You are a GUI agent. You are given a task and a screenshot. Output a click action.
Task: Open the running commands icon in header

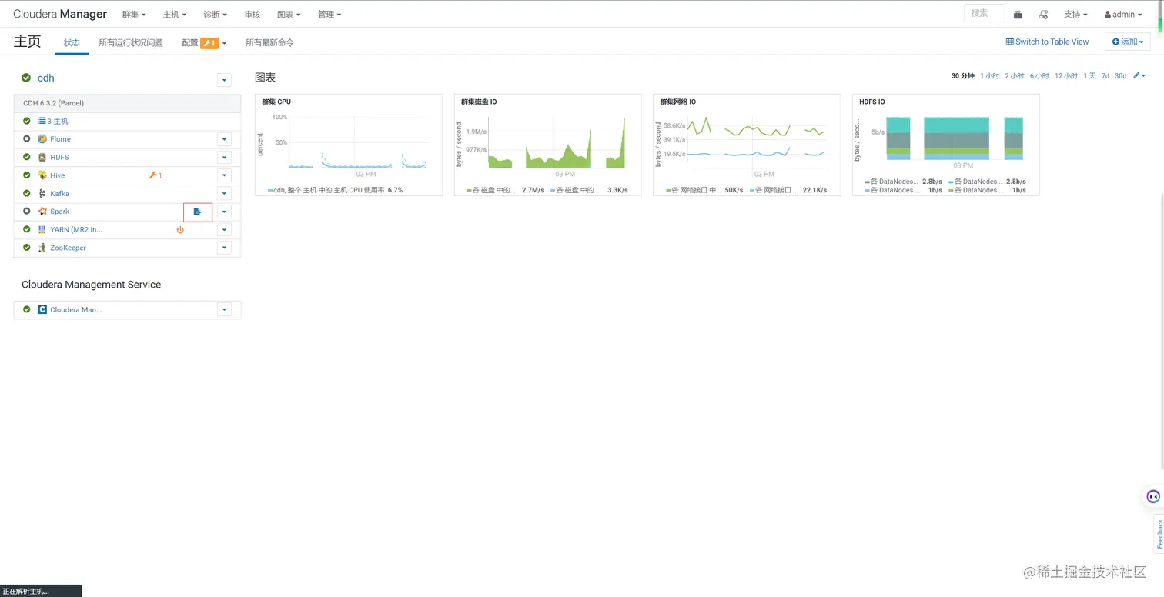(x=1043, y=14)
